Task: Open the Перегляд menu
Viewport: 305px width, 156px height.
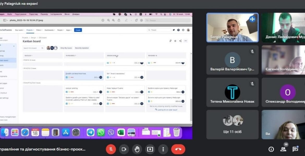Action: (x=33, y=14)
